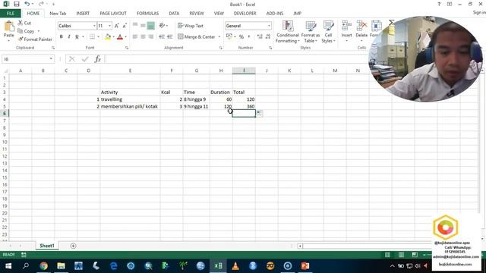
Task: Click the Borders icon
Action: (x=92, y=37)
